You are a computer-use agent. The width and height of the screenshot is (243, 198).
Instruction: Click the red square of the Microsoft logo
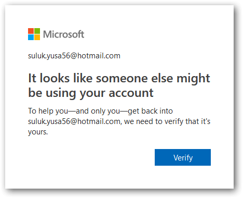click(31, 31)
